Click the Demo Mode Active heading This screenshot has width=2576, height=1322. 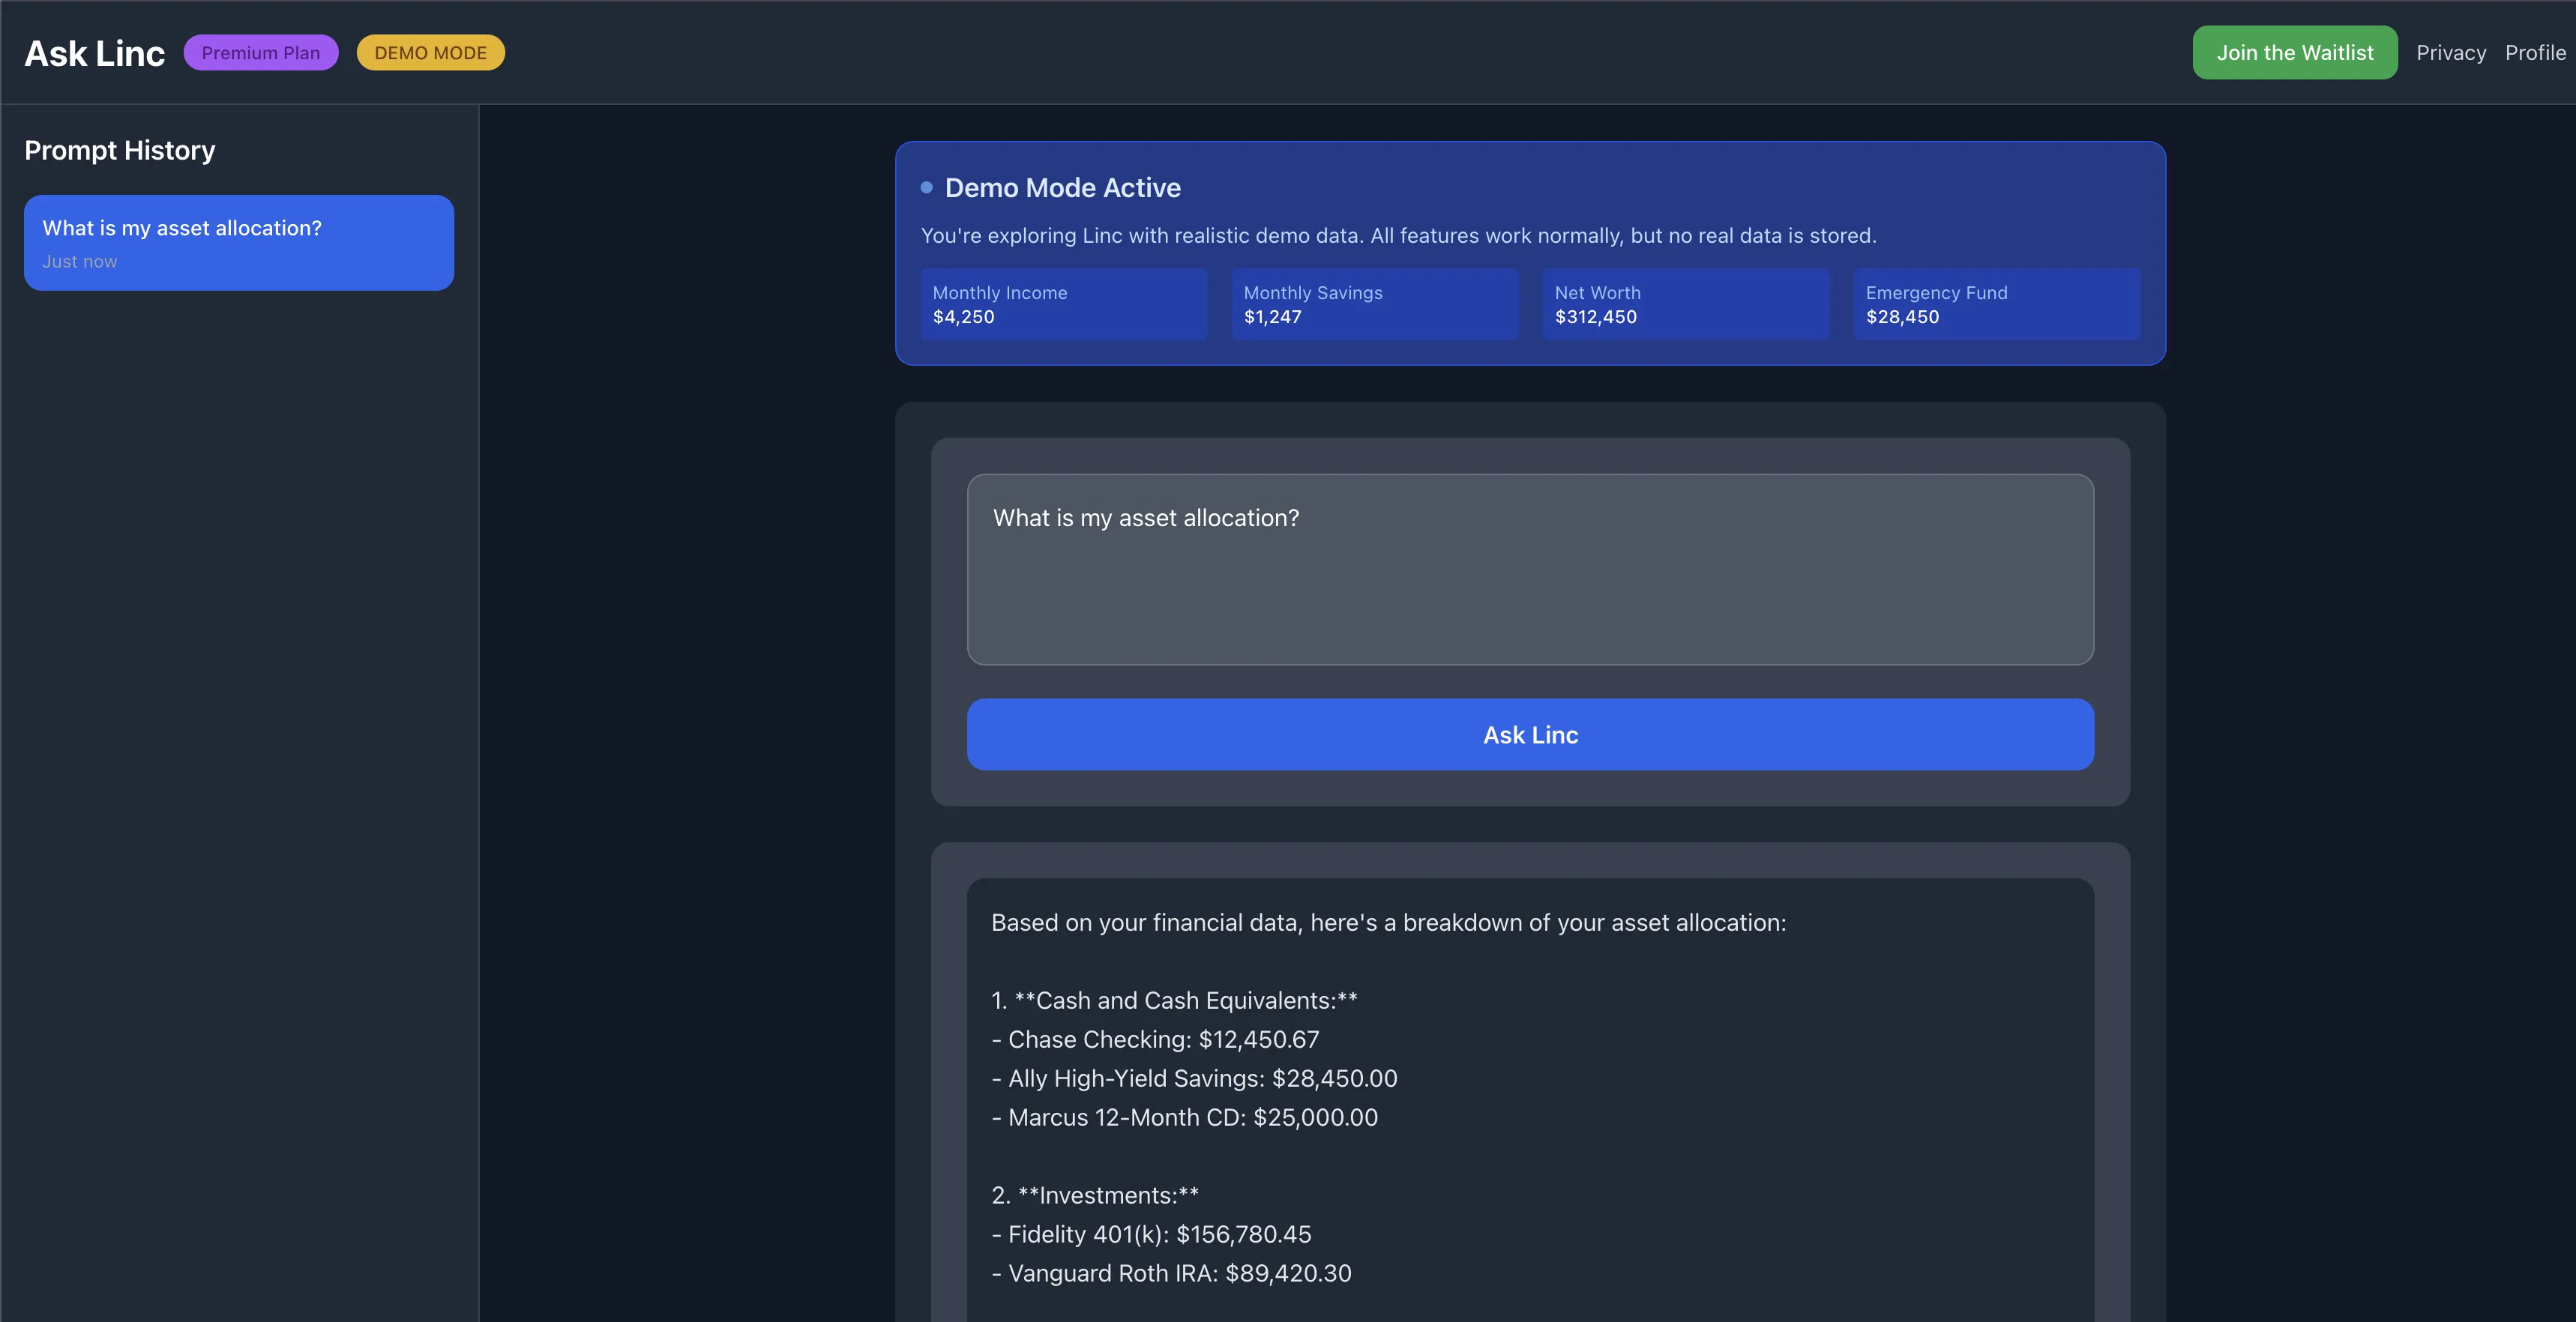[x=1062, y=188]
